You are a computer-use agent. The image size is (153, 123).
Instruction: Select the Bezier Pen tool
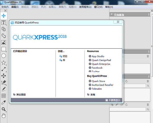pyautogui.click(x=4, y=82)
